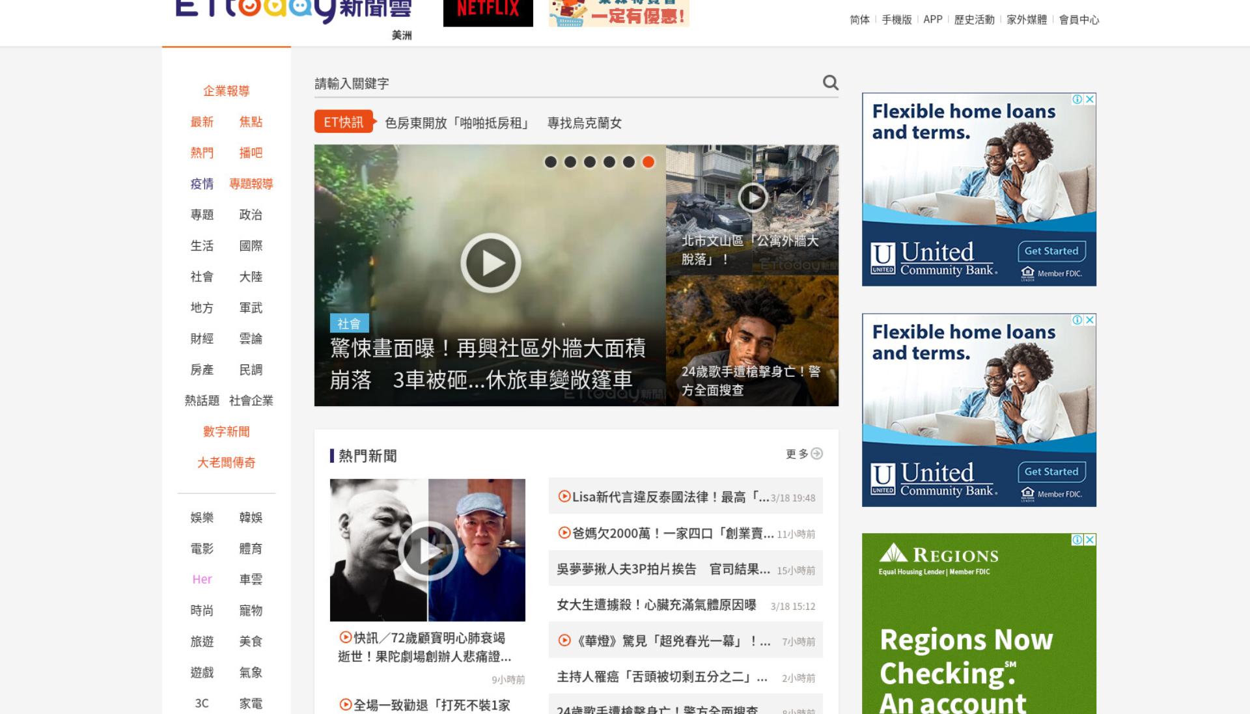Open 手機版 link
This screenshot has height=714, width=1250.
click(896, 20)
